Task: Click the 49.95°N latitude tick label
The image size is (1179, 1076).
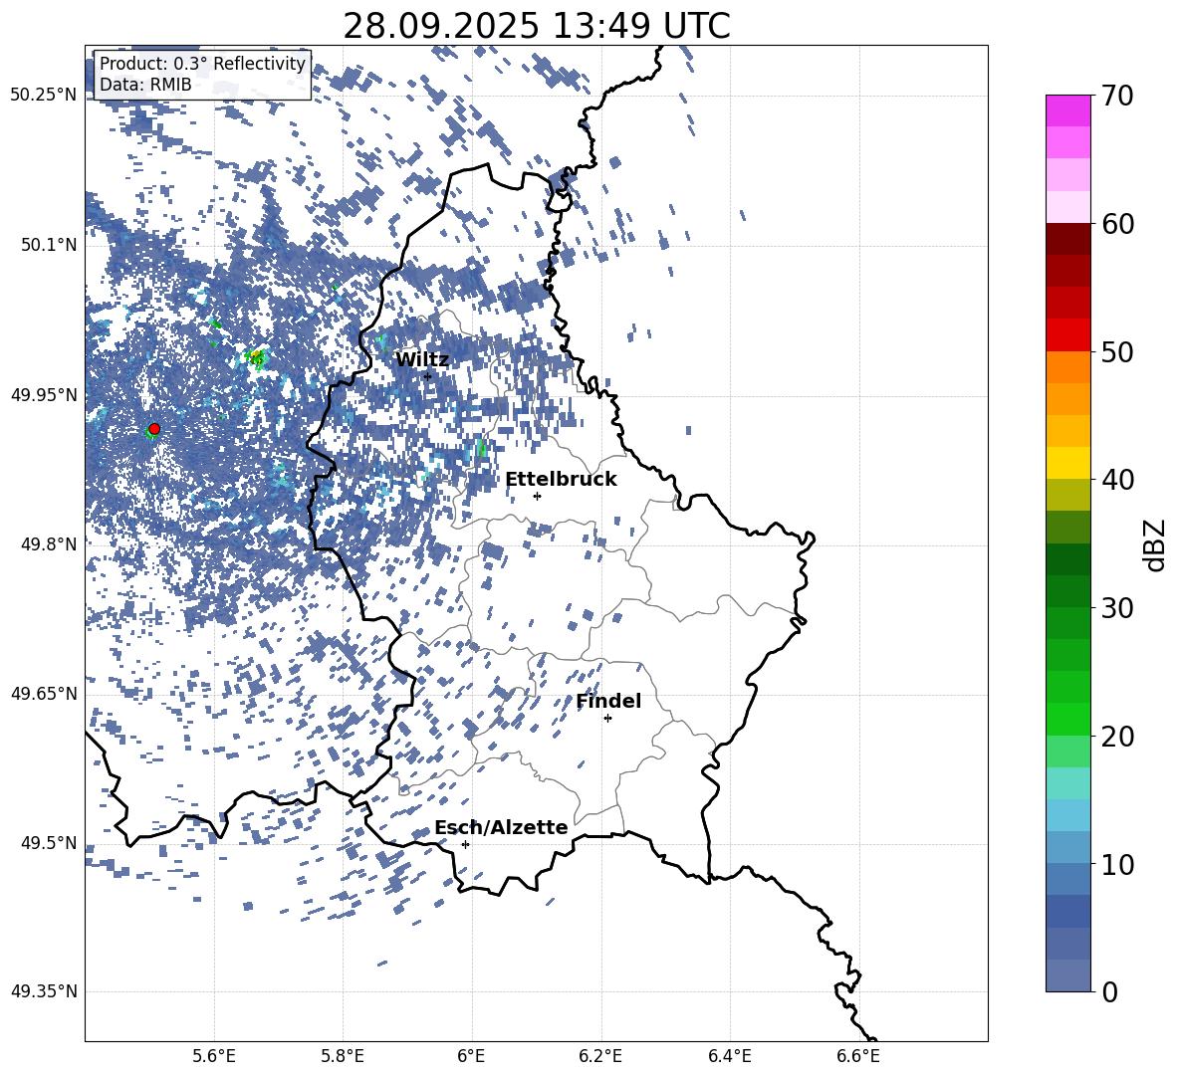Action: click(x=44, y=395)
